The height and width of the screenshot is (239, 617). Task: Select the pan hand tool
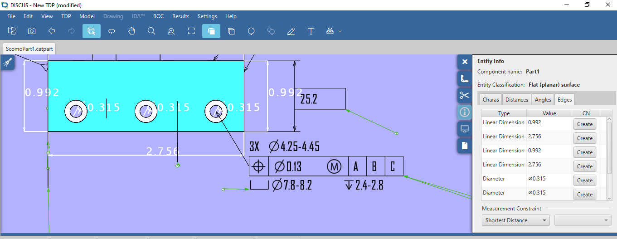(131, 31)
